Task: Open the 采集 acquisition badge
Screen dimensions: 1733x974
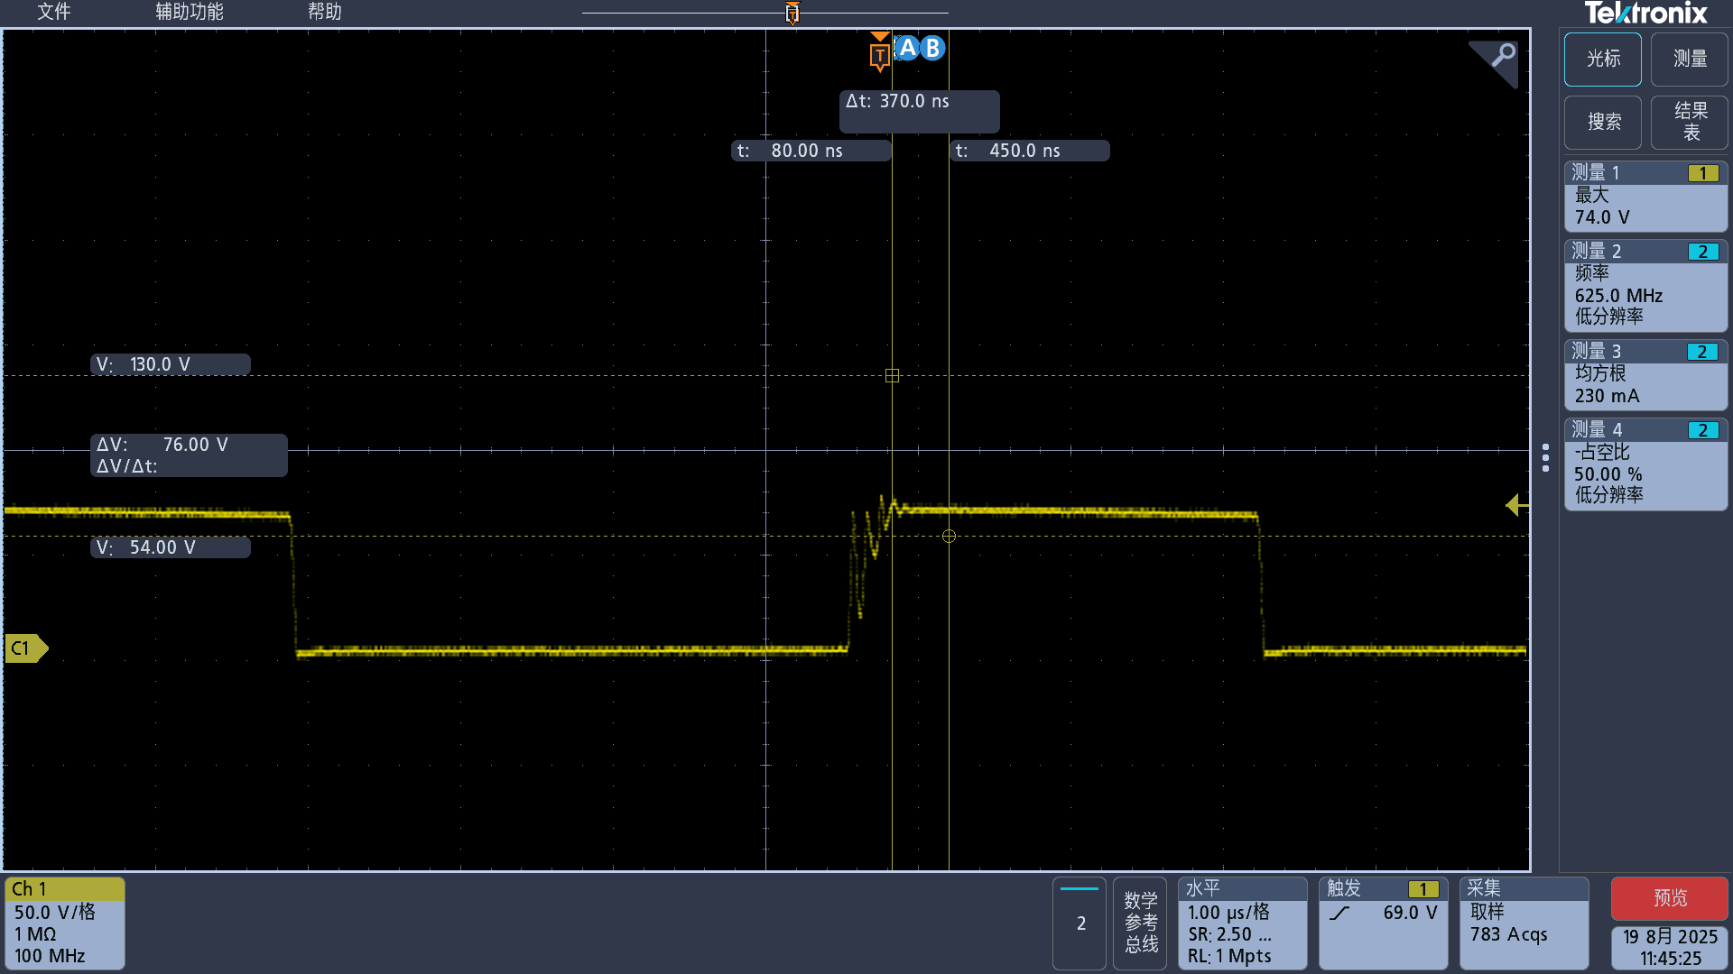Action: [x=1524, y=923]
